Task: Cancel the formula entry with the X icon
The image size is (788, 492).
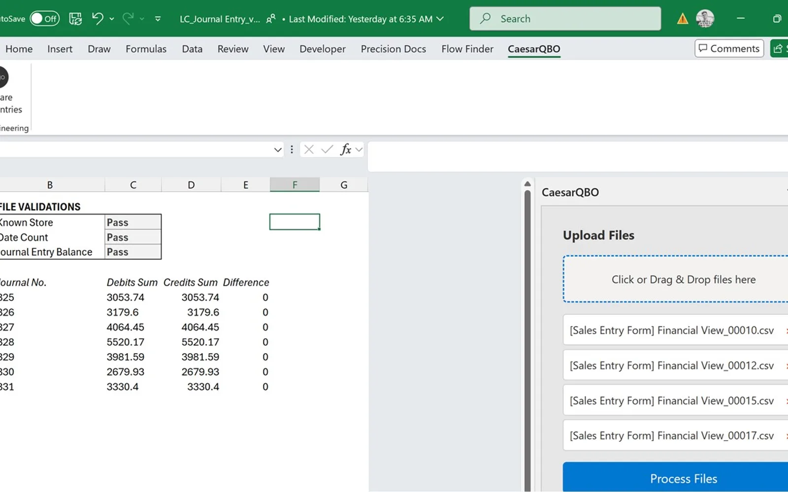Action: [x=309, y=149]
